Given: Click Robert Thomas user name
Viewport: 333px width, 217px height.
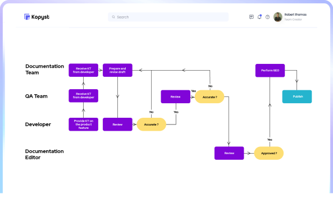Looking at the screenshot, I should click(295, 15).
